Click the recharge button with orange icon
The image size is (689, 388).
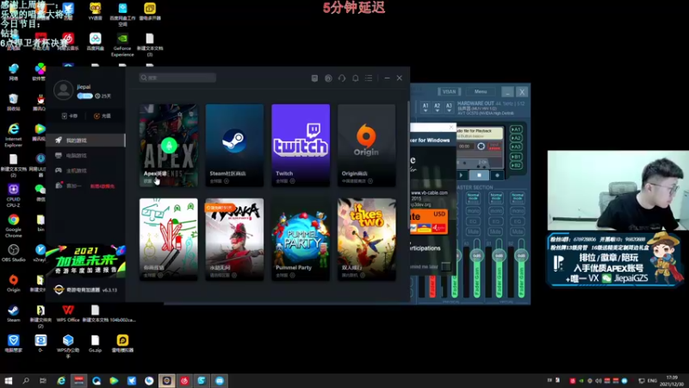point(102,116)
